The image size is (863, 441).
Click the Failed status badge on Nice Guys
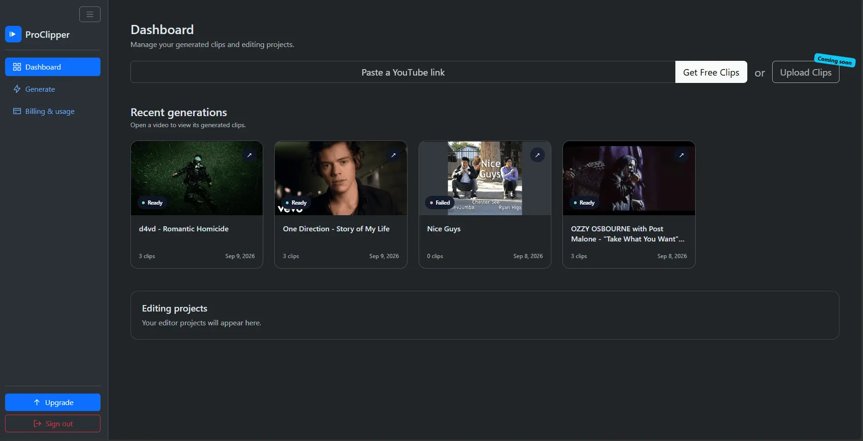pyautogui.click(x=440, y=203)
